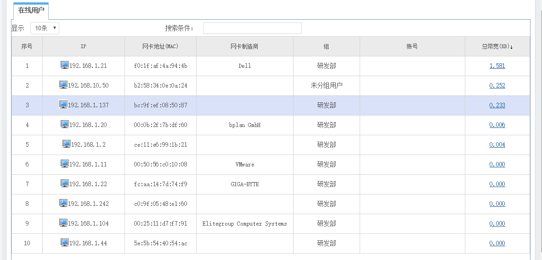Sort table by 序号 column header
Image resolution: width=542 pixels, height=260 pixels.
[27, 46]
